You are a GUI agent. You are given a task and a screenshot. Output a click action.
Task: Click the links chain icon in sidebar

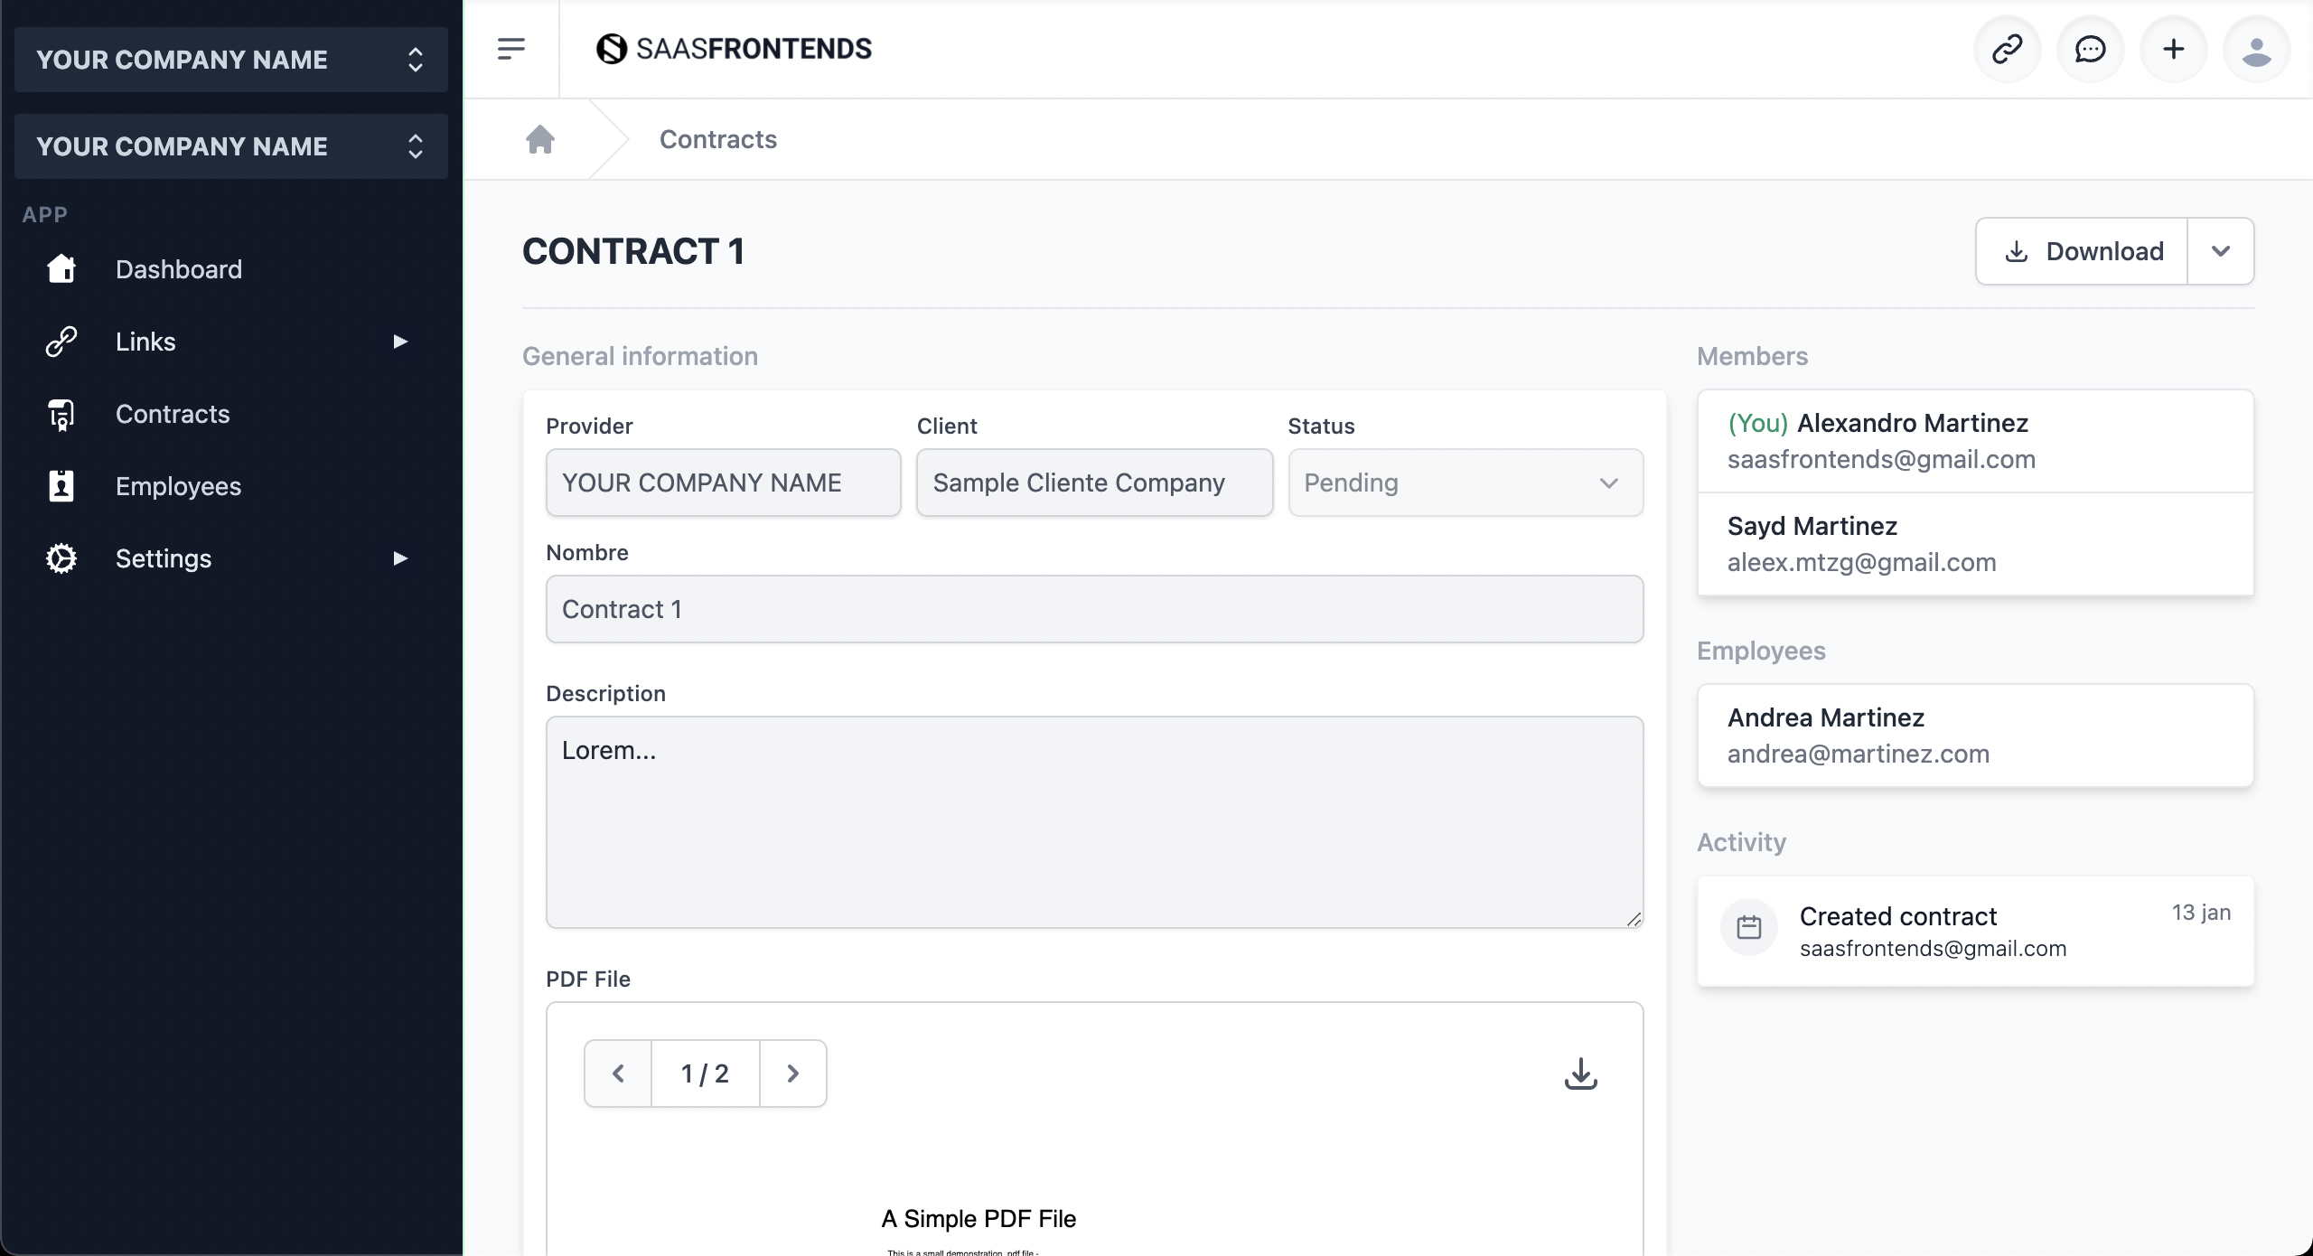click(x=61, y=341)
